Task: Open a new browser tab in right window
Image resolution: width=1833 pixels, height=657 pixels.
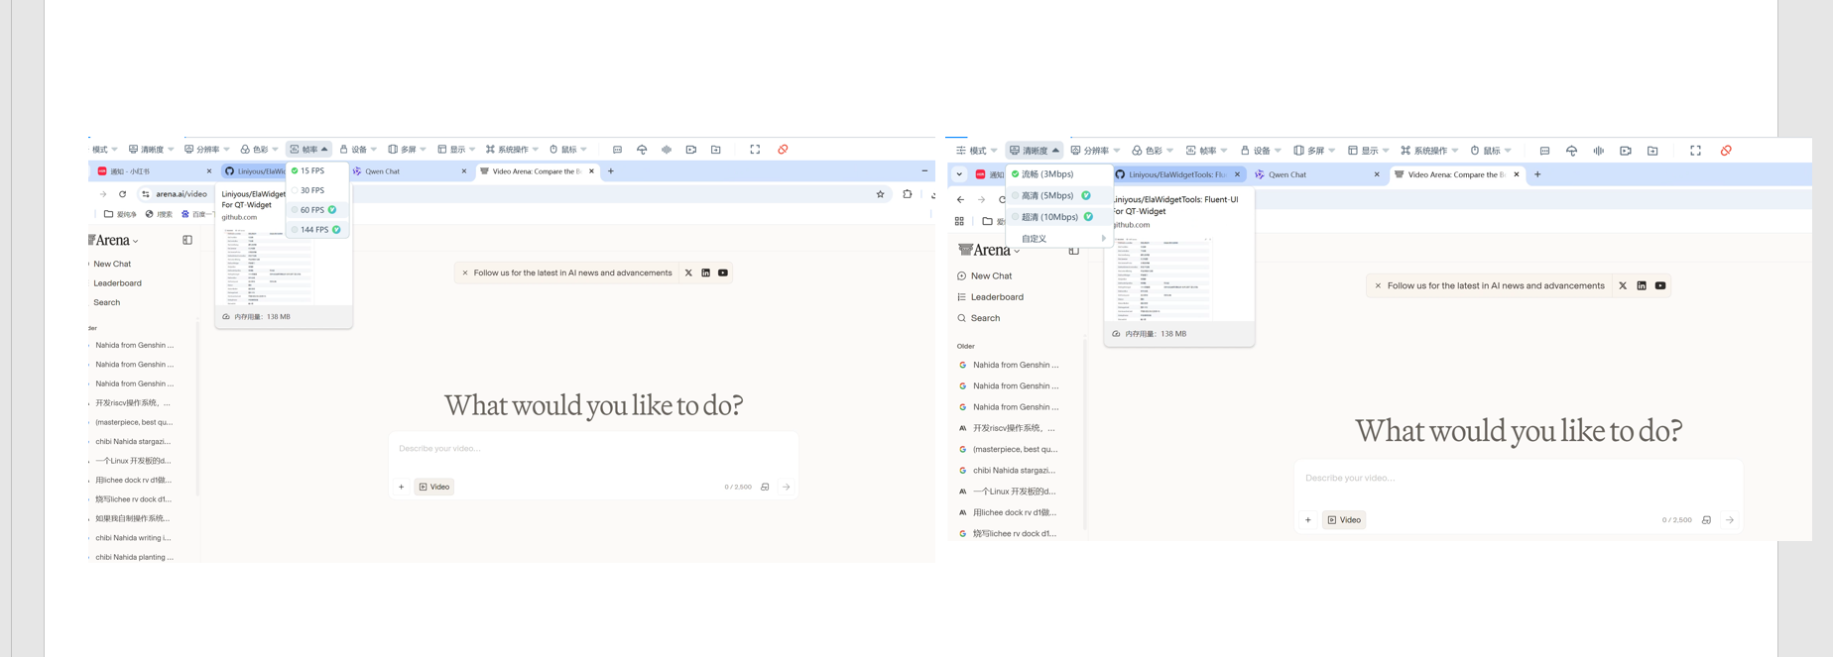Action: [x=1537, y=174]
